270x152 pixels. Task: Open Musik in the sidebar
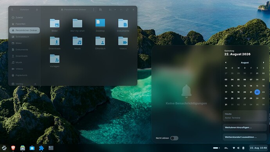25,62
